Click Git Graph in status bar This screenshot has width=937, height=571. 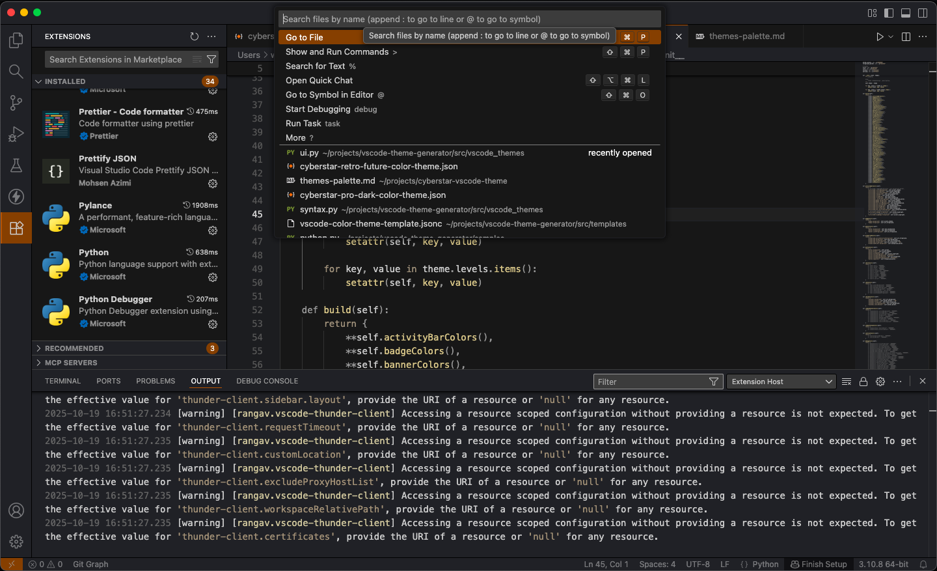coord(90,564)
